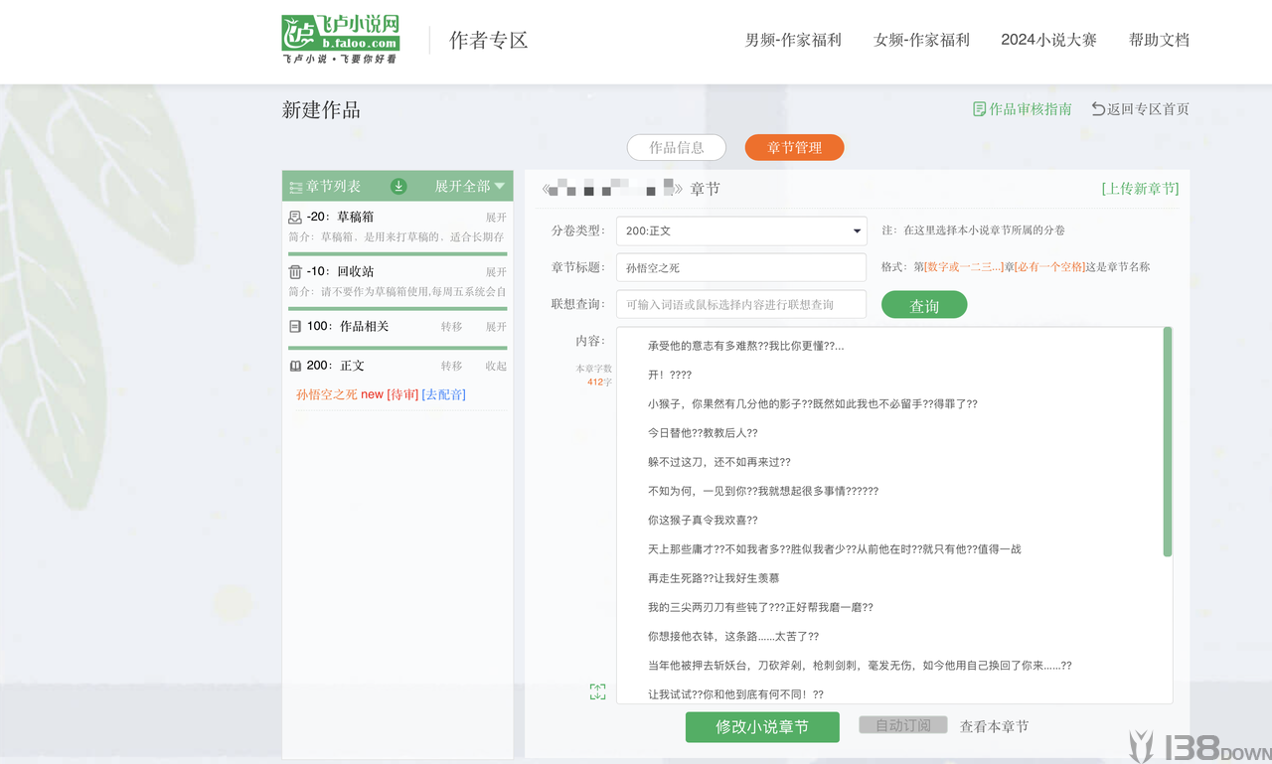Click the recycle bin trash icon
1272x764 pixels.
(x=295, y=271)
